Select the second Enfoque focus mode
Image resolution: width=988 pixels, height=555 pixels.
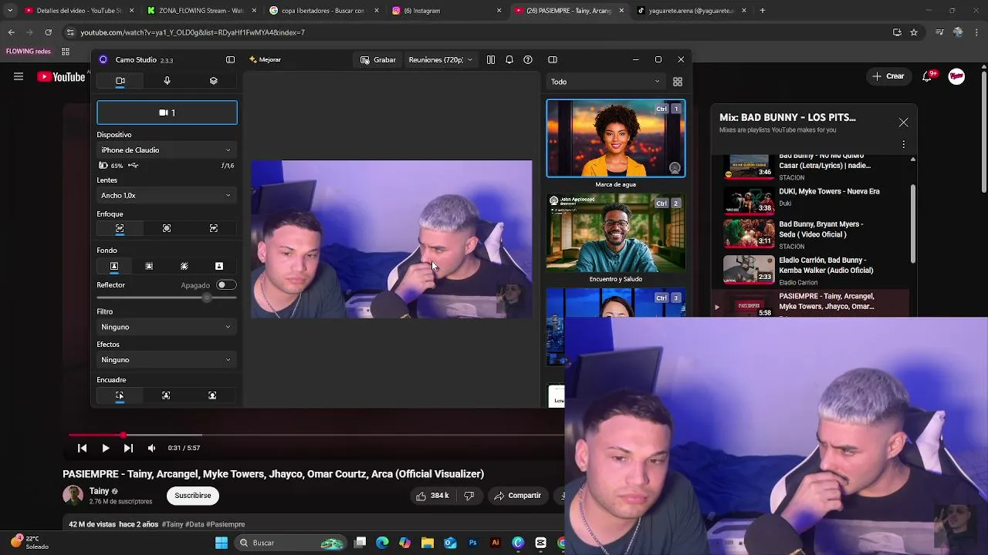pyautogui.click(x=167, y=229)
